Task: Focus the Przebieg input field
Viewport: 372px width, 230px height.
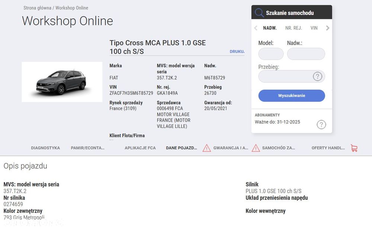Action: (292, 76)
